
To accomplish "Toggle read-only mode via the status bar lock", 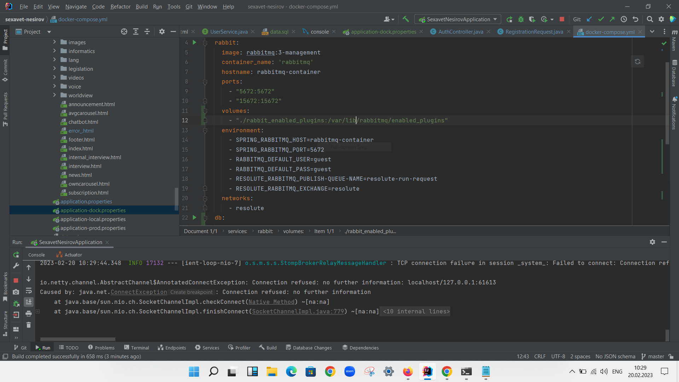I will pyautogui.click(x=672, y=357).
